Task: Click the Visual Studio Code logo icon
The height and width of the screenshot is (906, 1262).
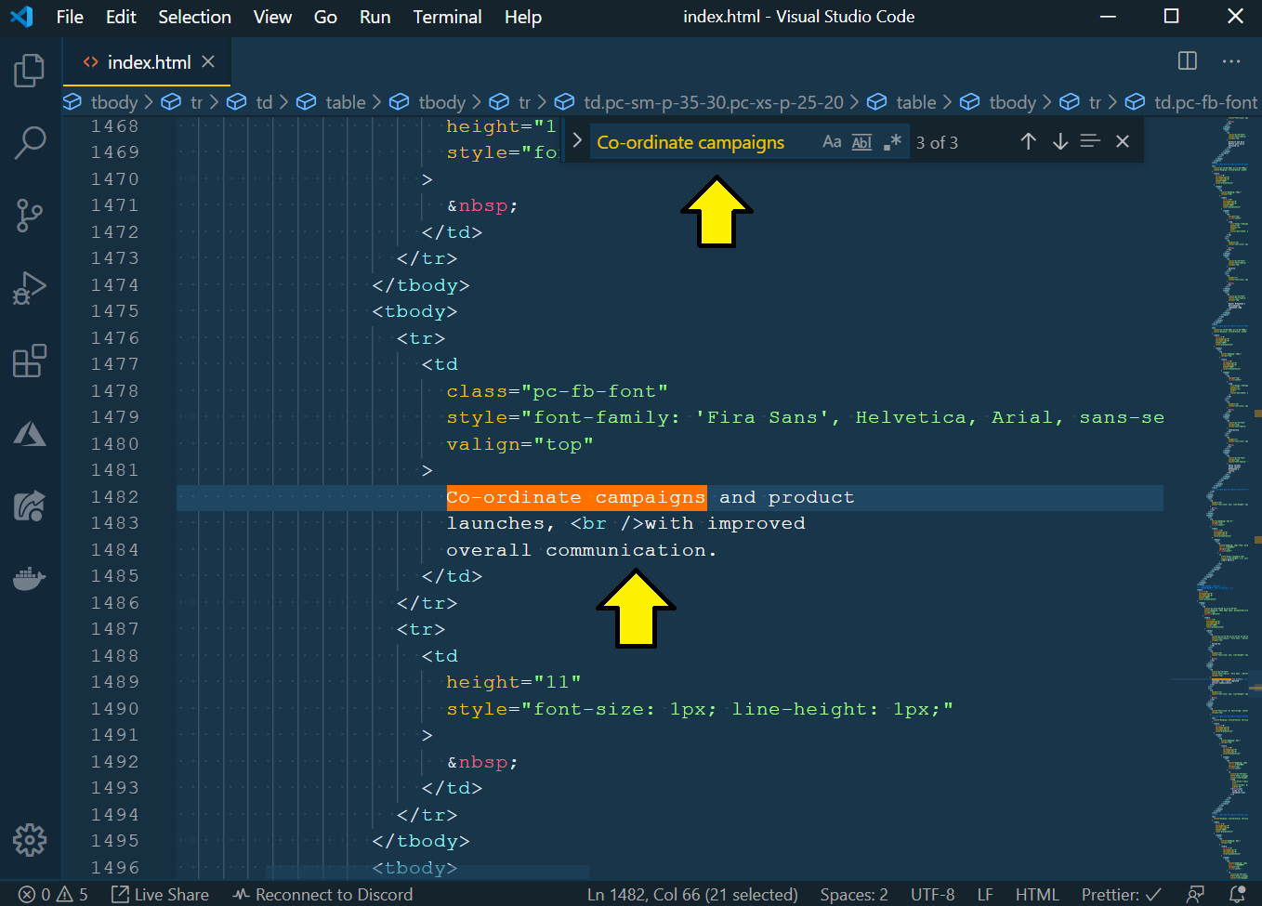Action: tap(21, 17)
